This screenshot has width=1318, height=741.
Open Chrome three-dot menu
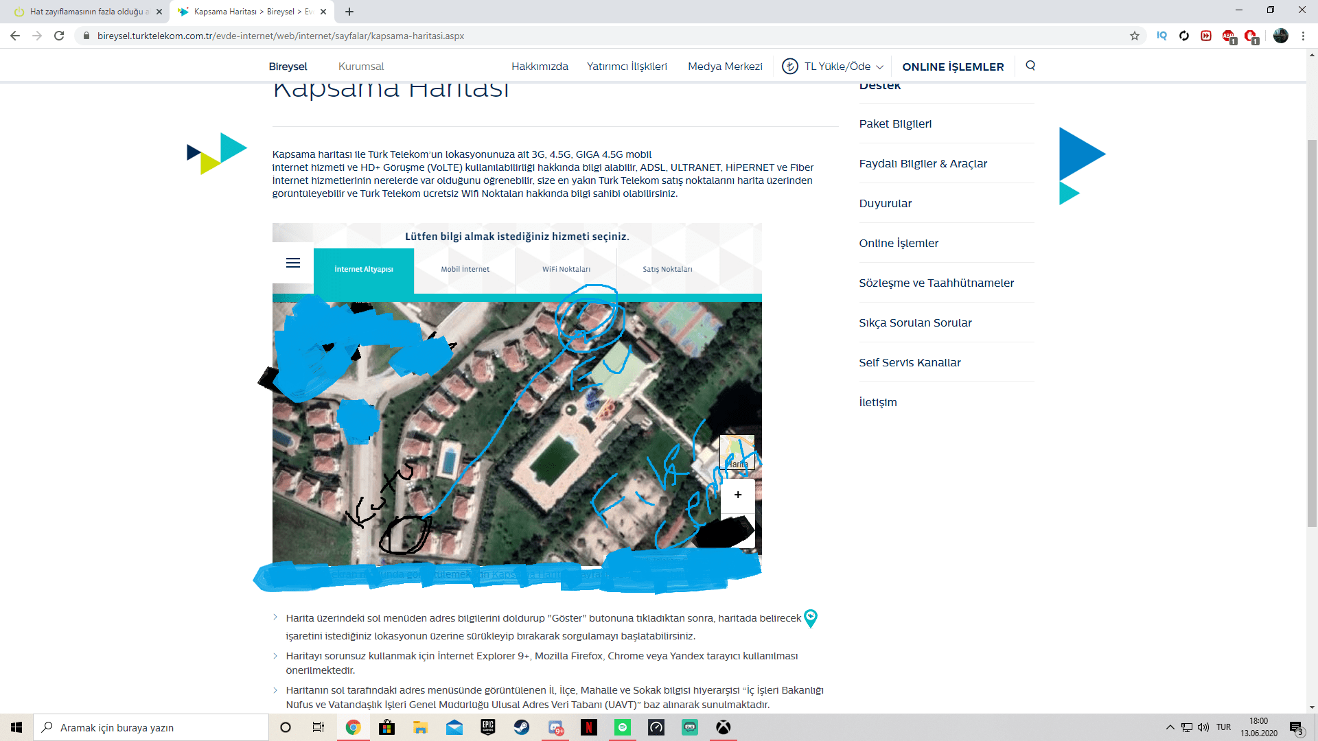click(x=1303, y=36)
